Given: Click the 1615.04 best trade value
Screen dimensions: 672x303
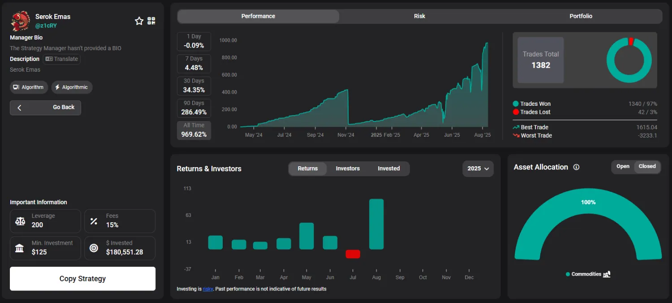Looking at the screenshot, I should (647, 127).
